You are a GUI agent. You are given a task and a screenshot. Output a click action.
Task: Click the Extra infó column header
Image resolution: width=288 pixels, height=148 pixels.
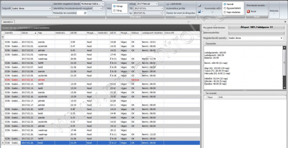pyautogui.click(x=182, y=33)
